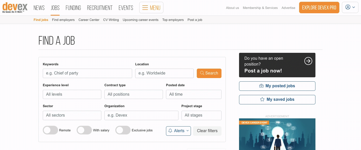Viewport: 361px width, 150px height.
Task: Click the magnifier icon in the Search button
Action: (202, 73)
